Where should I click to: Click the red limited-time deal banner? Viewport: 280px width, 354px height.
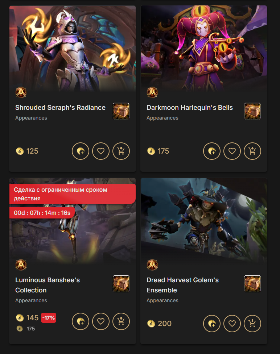pyautogui.click(x=72, y=194)
